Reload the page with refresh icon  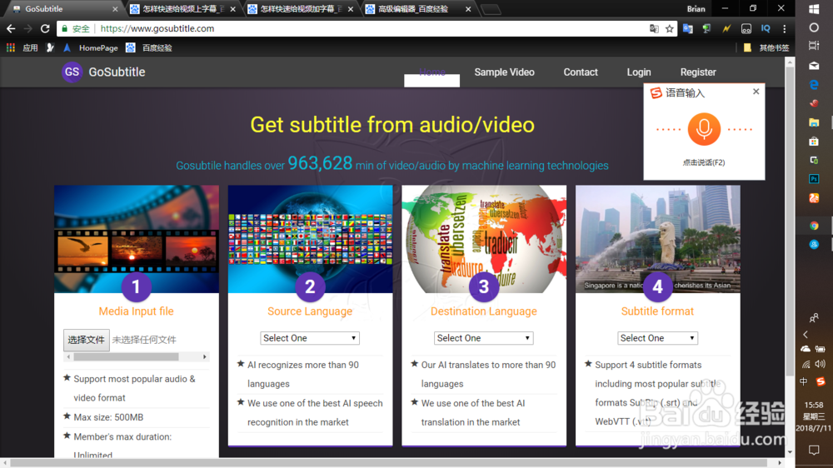tap(45, 28)
